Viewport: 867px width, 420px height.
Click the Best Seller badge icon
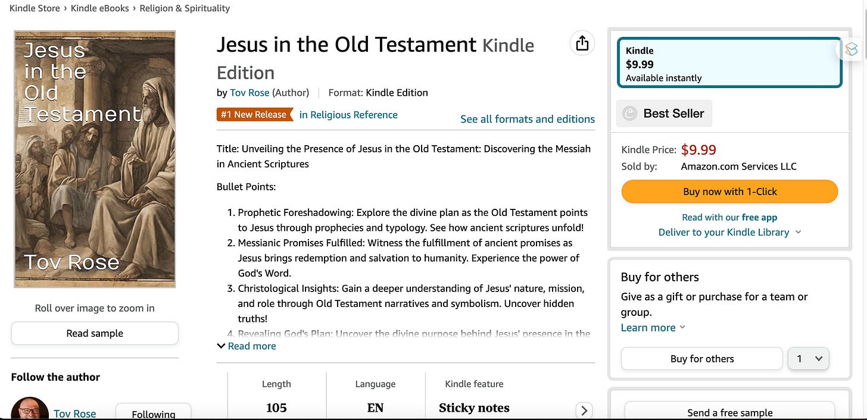tap(629, 113)
